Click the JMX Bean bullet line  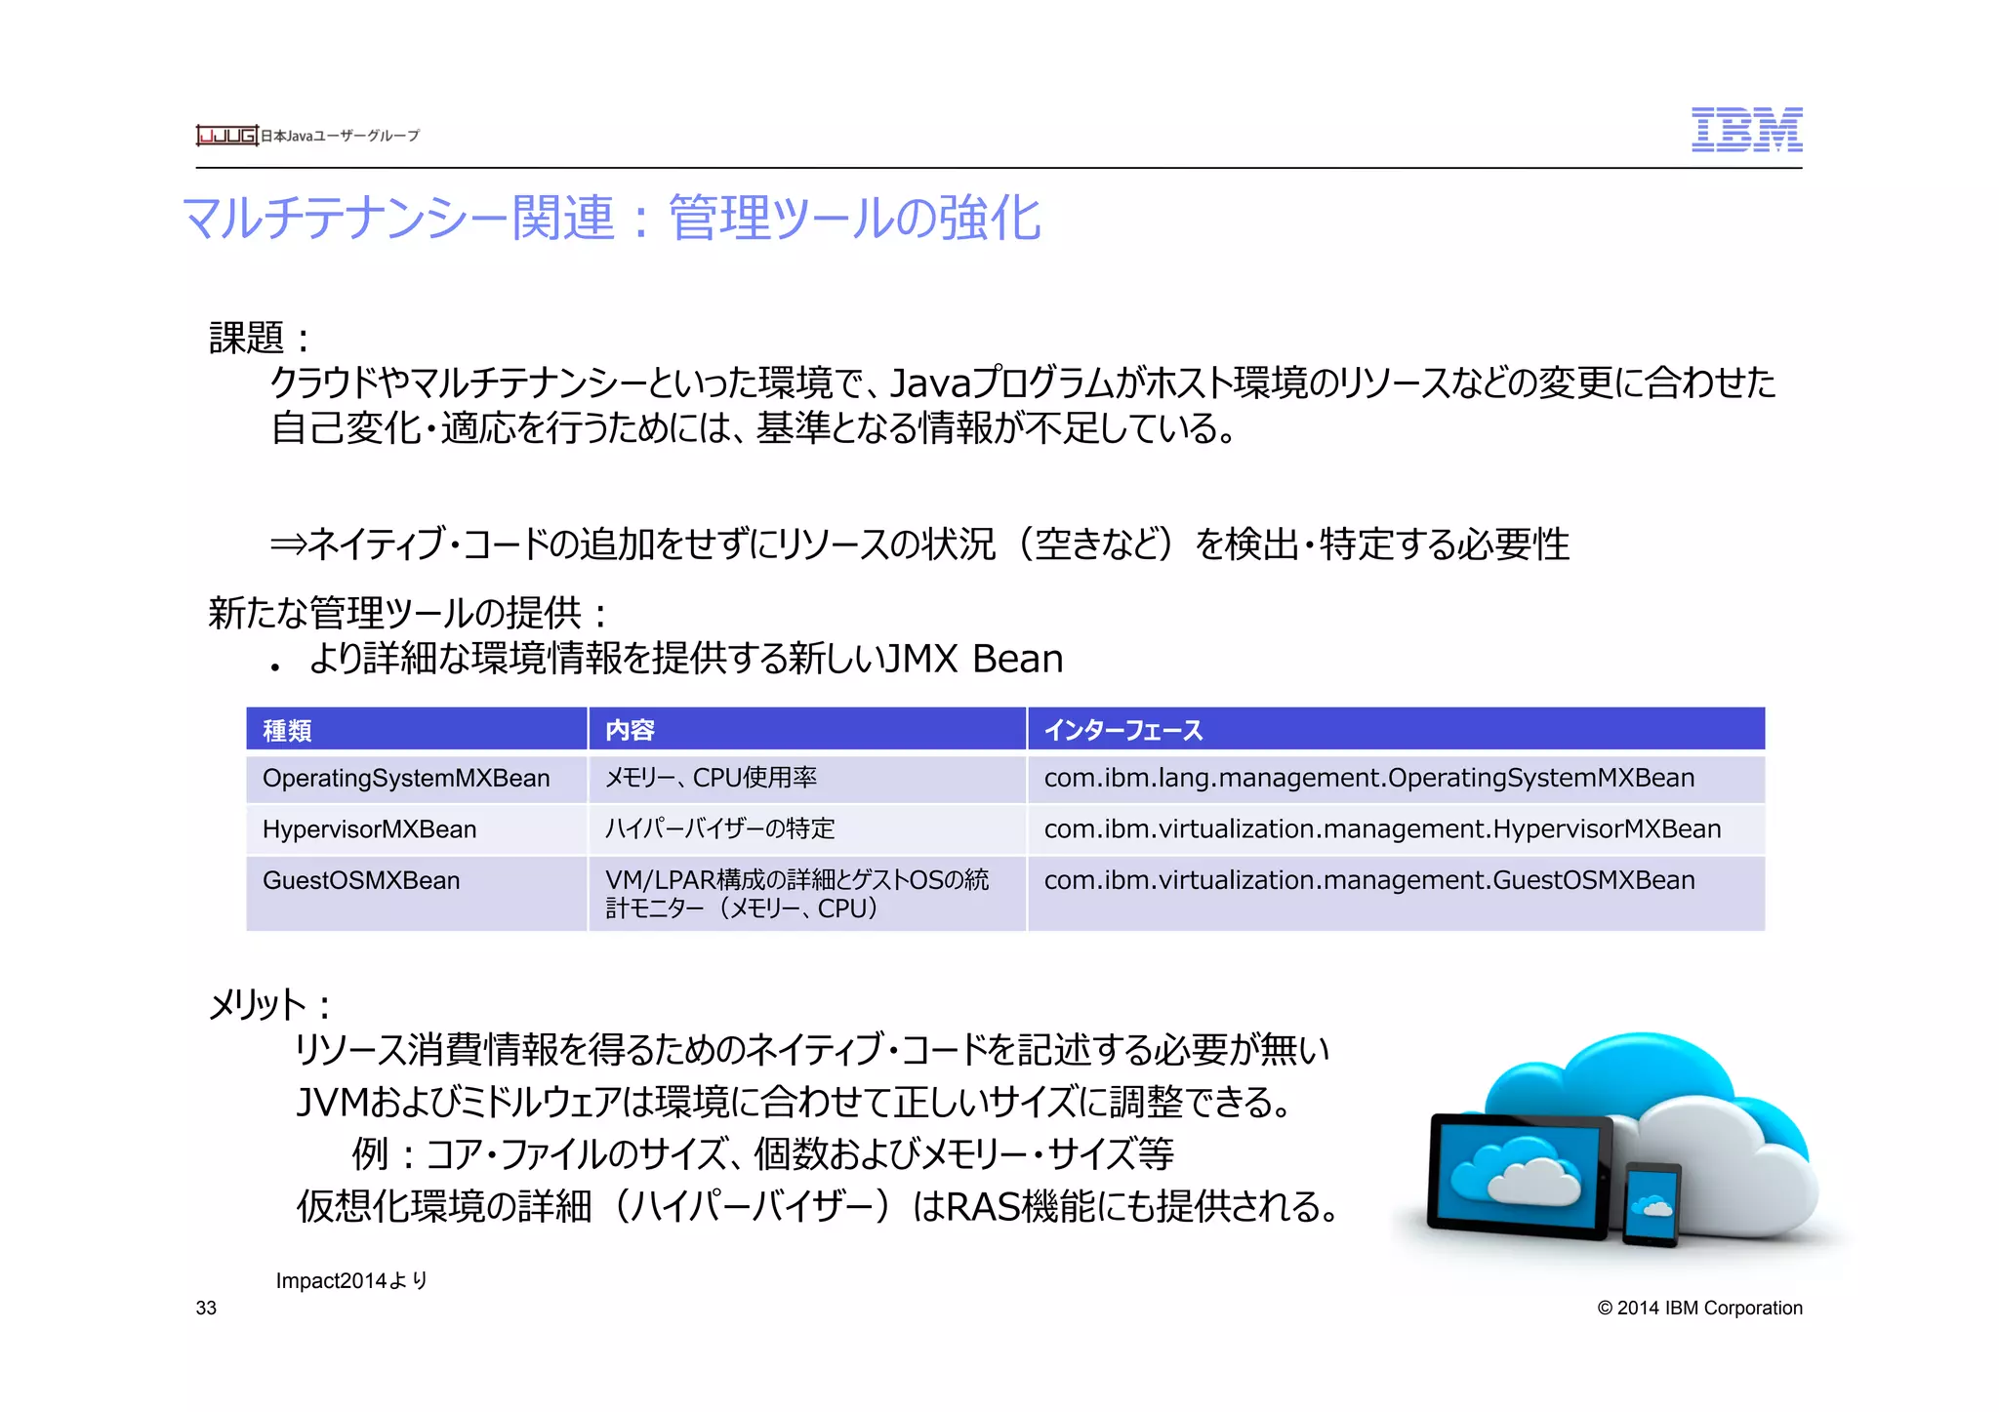(x=668, y=659)
